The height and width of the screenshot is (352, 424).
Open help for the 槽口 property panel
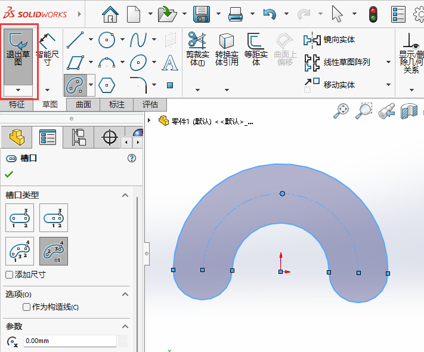click(x=132, y=158)
